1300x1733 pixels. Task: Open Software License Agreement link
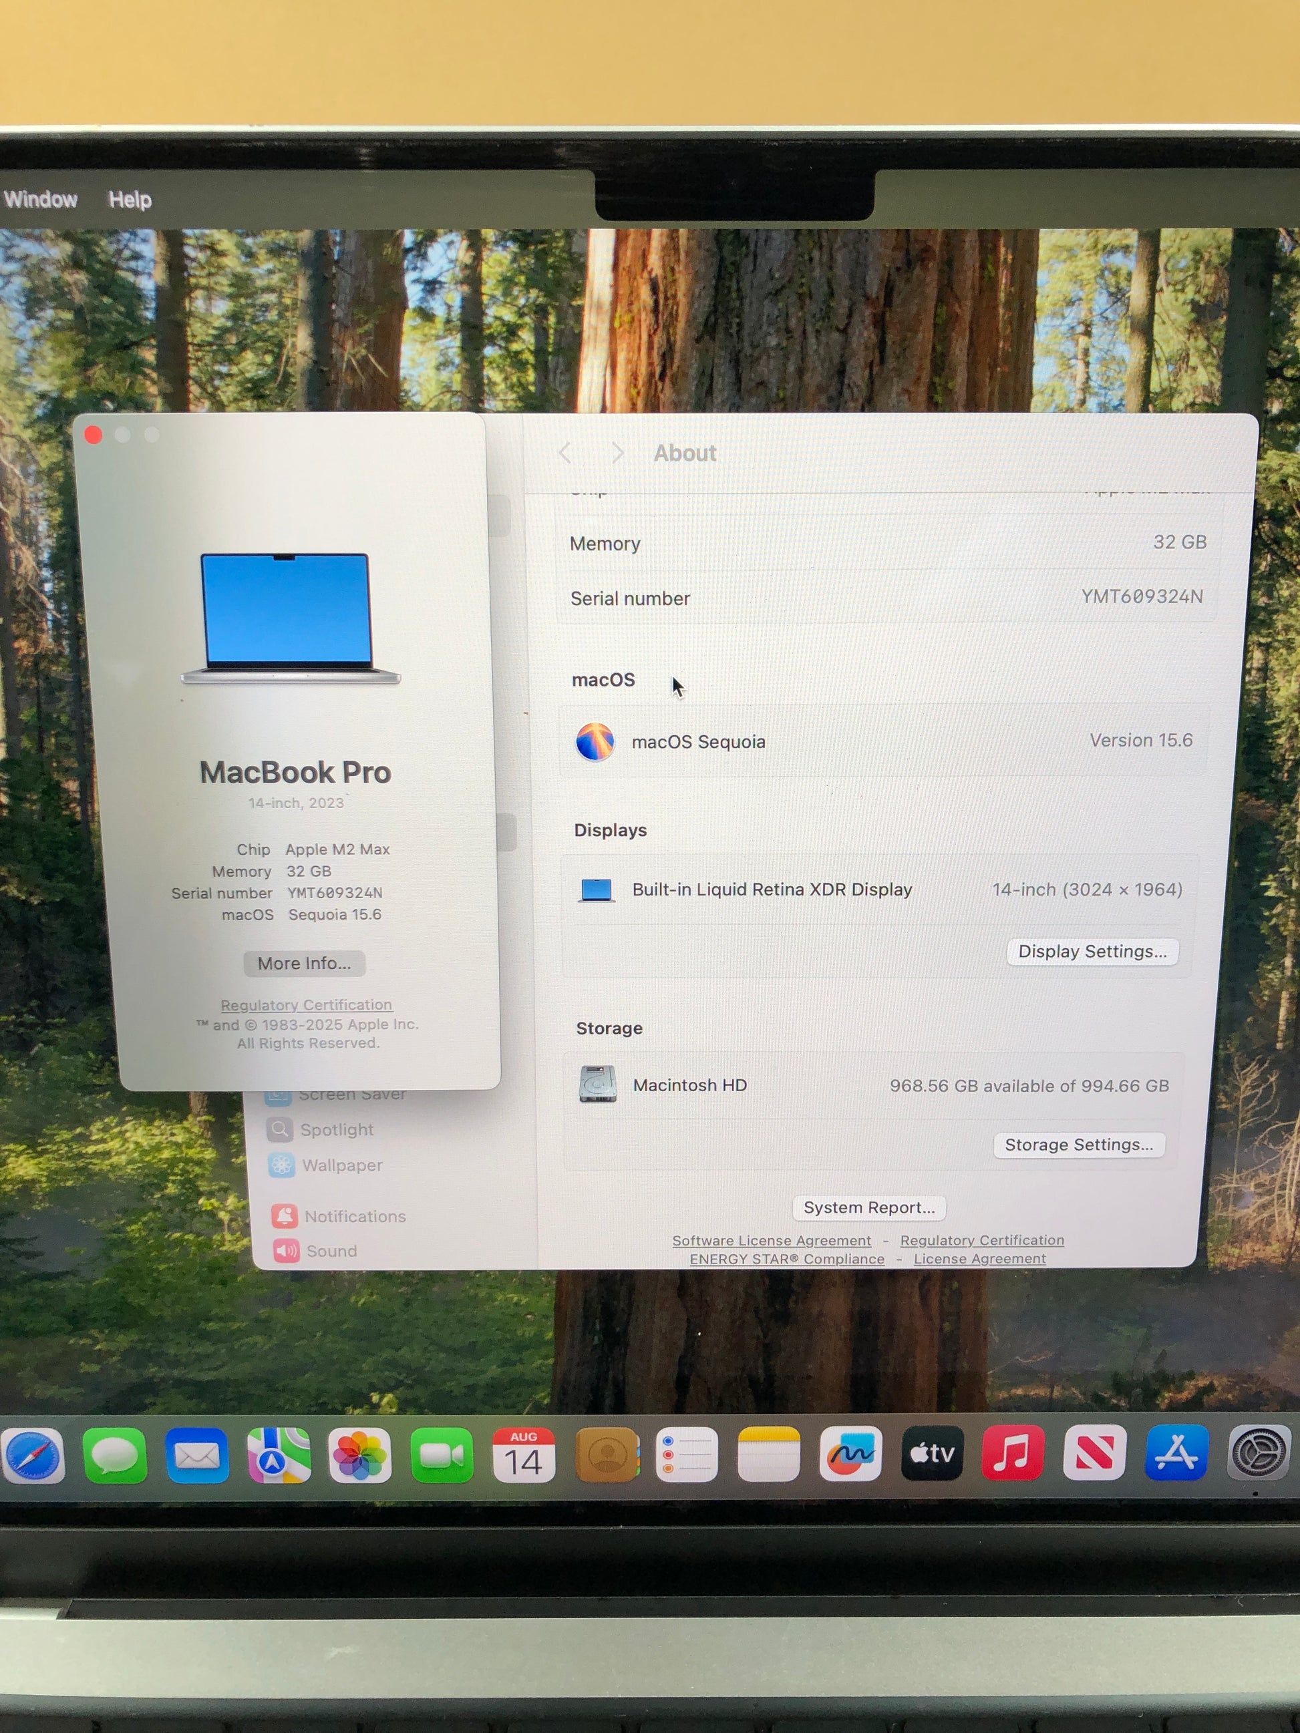point(772,1240)
